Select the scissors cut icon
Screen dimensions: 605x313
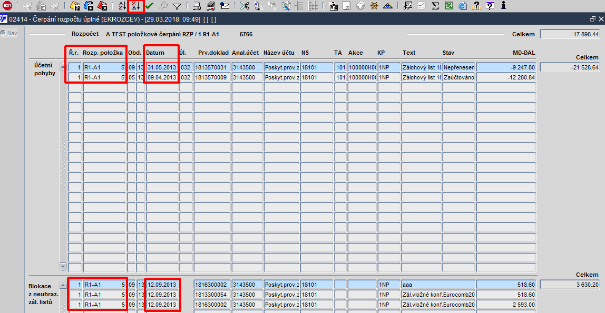(244, 6)
